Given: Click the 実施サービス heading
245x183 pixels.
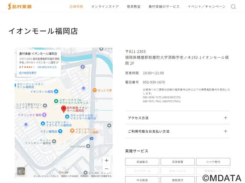Looking at the screenshot, I should click(x=137, y=151).
